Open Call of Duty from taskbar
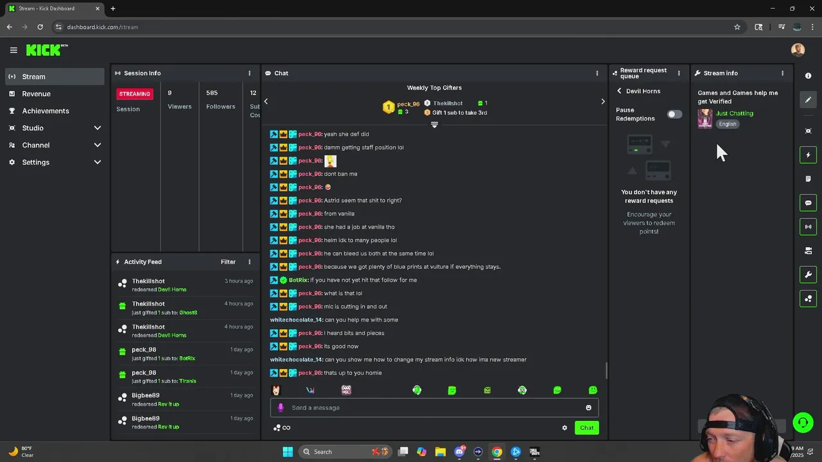Screen dimensions: 822x462 [x=534, y=452]
